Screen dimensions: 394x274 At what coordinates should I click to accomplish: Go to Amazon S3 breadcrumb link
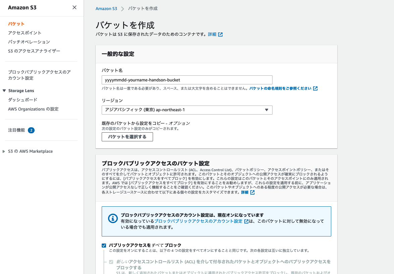tap(106, 8)
